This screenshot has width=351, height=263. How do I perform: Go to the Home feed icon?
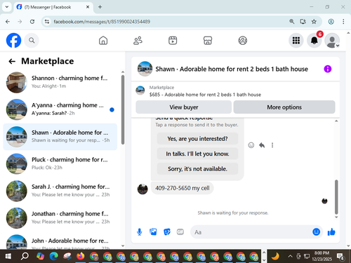[x=103, y=41]
